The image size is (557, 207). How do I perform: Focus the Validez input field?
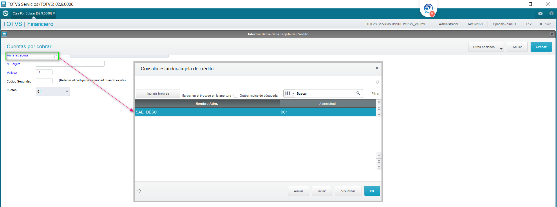coord(44,72)
